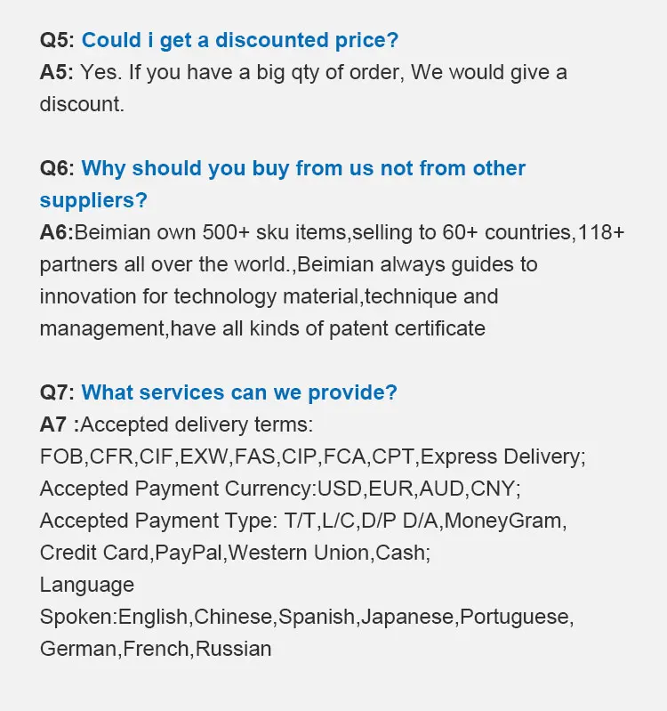Click the A6 label before Beimian
The height and width of the screenshot is (711, 667).
point(57,232)
